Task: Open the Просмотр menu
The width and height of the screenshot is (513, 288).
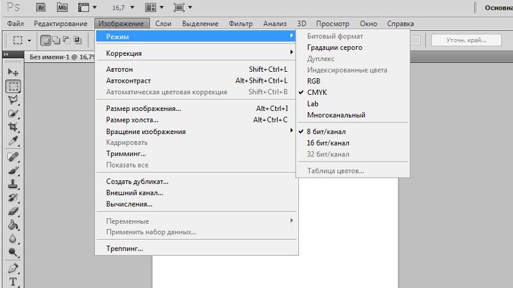Action: point(332,24)
